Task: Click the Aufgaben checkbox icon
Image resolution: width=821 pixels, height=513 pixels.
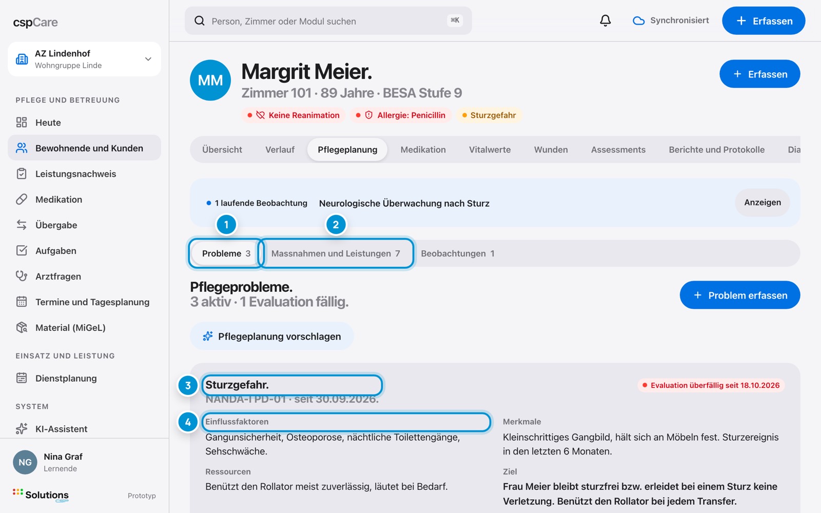Action: (x=22, y=250)
